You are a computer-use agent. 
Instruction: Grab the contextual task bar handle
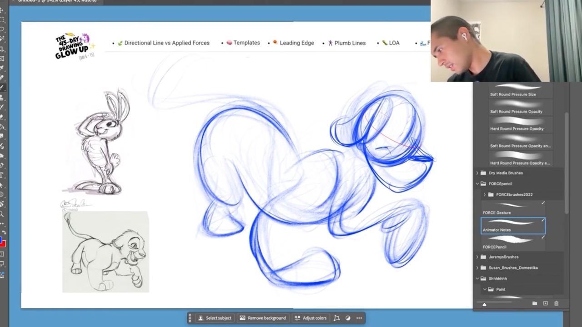click(x=191, y=318)
